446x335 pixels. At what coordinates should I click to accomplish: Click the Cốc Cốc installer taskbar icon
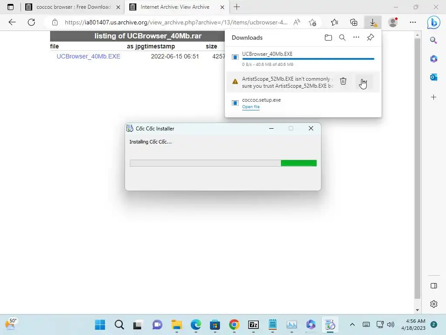(330, 325)
